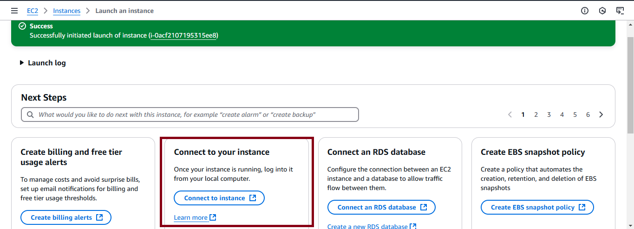Click the info circle icon in header
The height and width of the screenshot is (229, 634).
click(585, 11)
